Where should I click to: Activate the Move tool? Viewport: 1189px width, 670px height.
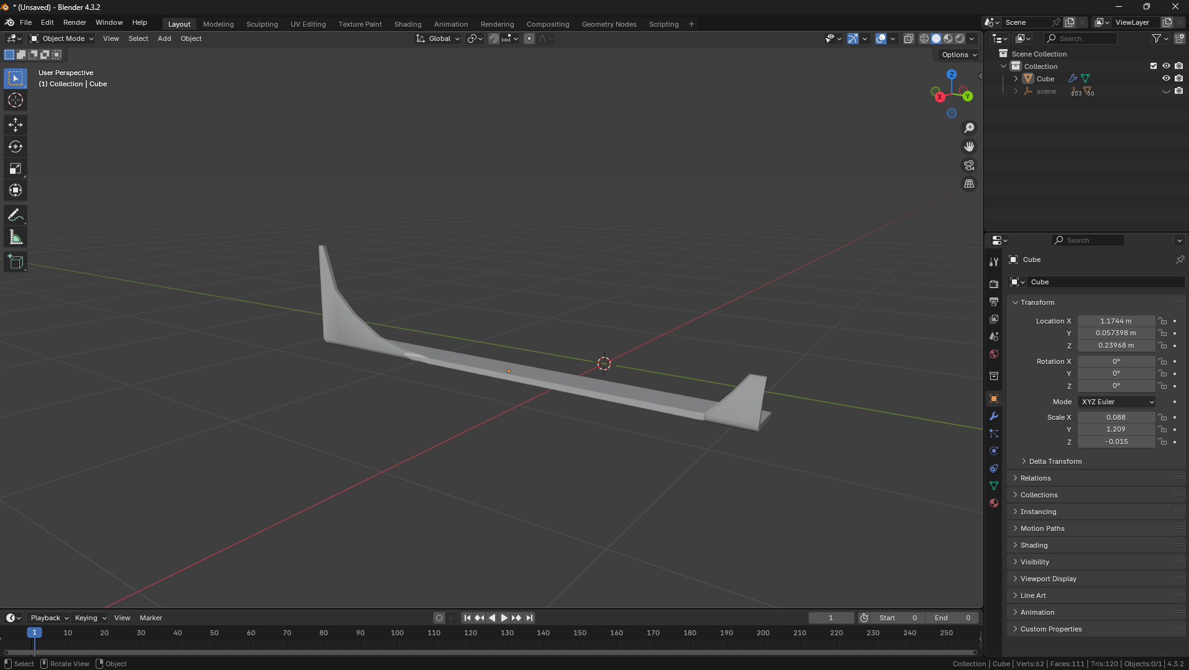[16, 125]
